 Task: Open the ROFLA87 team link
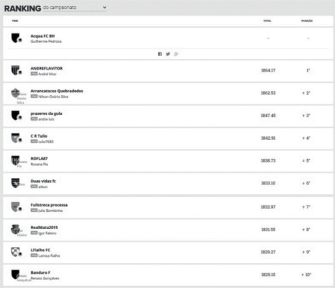point(39,158)
